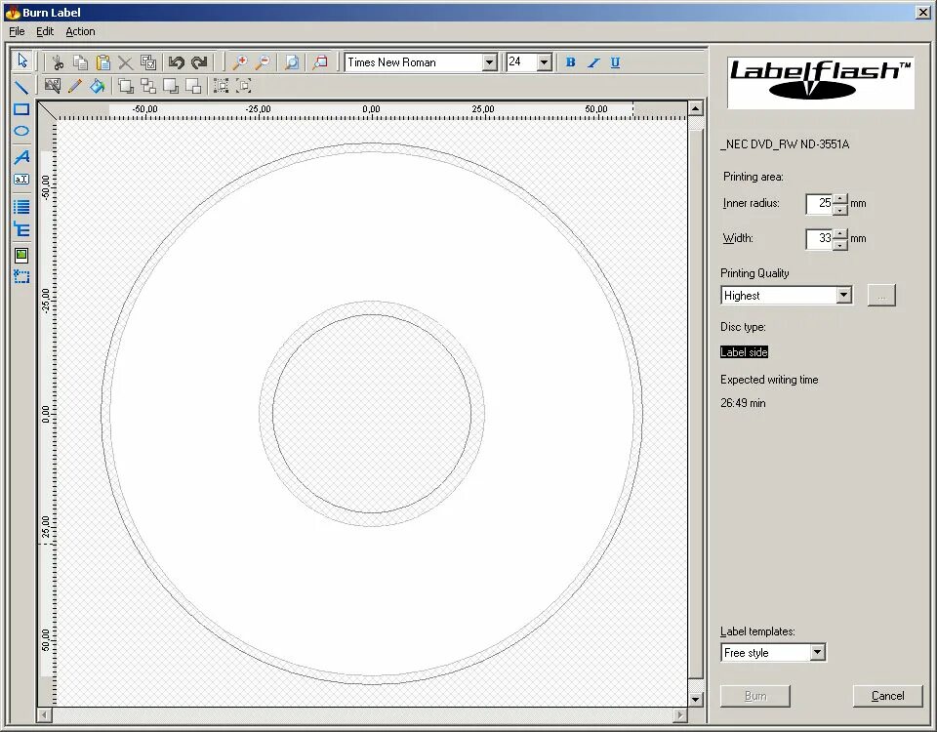Viewport: 937px width, 732px height.
Task: Open the font size 24 dropdown
Action: [544, 62]
